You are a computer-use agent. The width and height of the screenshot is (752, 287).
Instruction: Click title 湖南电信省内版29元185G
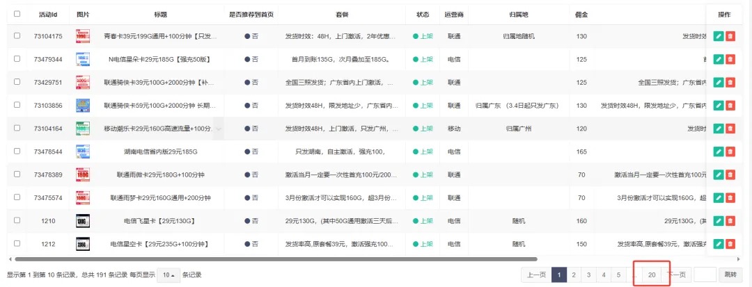[x=161, y=151]
